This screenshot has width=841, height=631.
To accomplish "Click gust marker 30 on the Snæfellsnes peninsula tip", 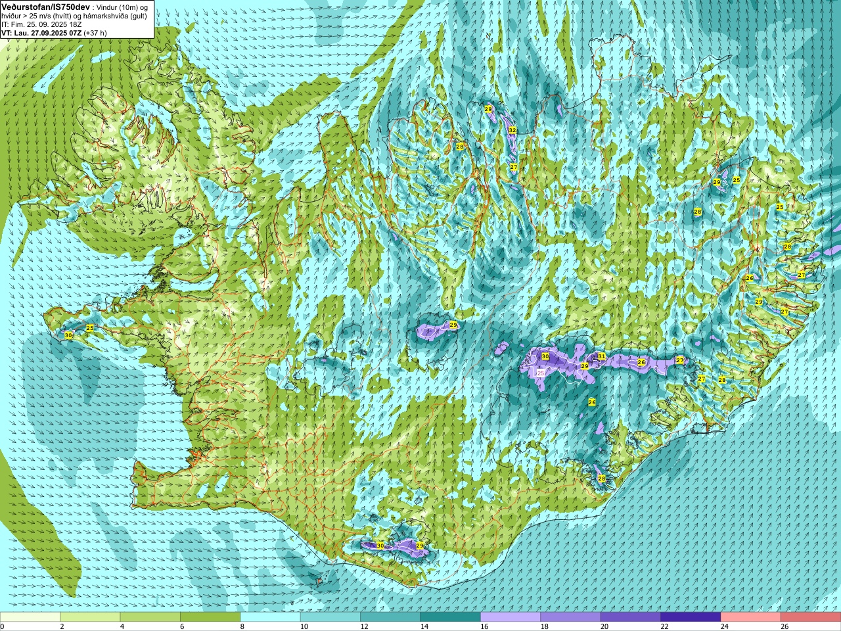I will [x=68, y=335].
